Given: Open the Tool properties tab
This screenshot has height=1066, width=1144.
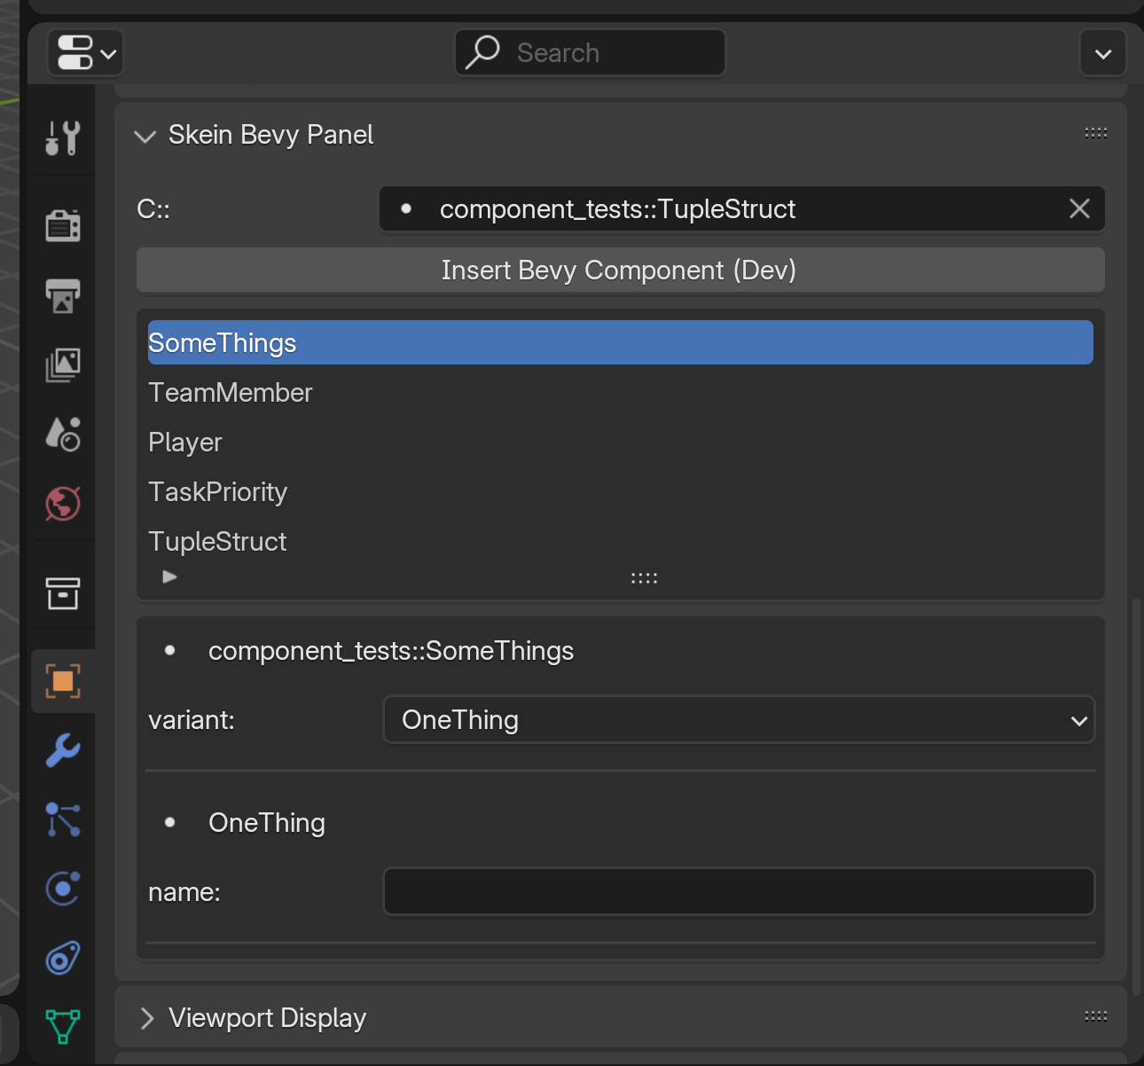Looking at the screenshot, I should click(63, 138).
